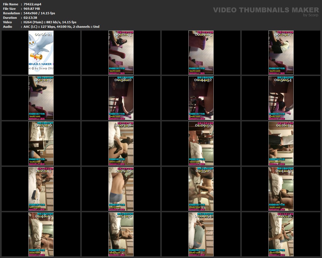This screenshot has width=322, height=258.
Task: Open the frame at timestamp 01:09:59
Action: point(201,143)
